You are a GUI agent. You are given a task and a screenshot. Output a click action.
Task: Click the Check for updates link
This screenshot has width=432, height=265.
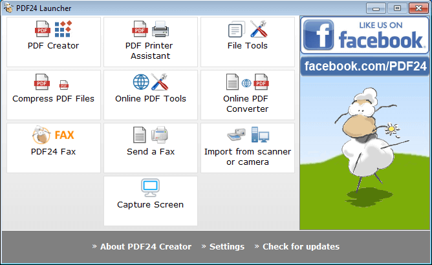pos(300,246)
